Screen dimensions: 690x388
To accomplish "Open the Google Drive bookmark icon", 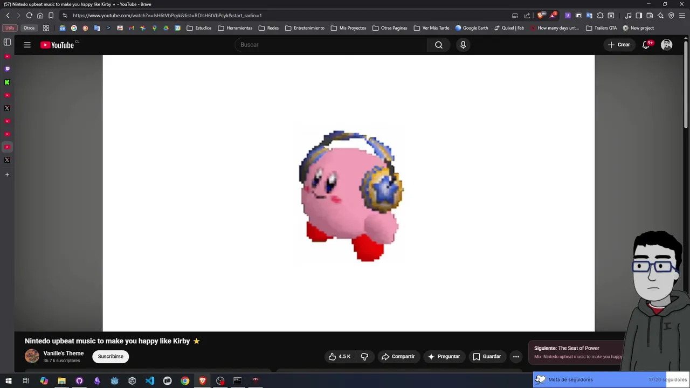I will click(166, 28).
